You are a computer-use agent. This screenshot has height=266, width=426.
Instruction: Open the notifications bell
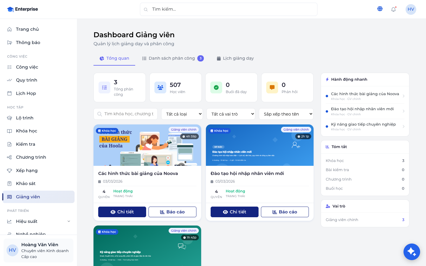pyautogui.click(x=393, y=9)
